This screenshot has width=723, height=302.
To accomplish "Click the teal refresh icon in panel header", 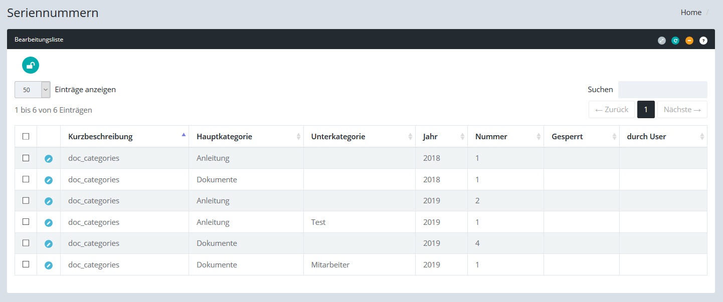I will (675, 41).
